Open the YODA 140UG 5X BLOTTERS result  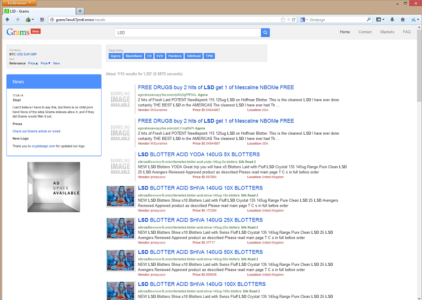[x=199, y=154]
